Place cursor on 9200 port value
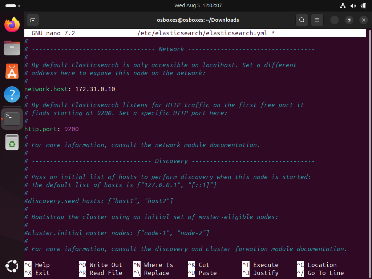 pos(72,129)
